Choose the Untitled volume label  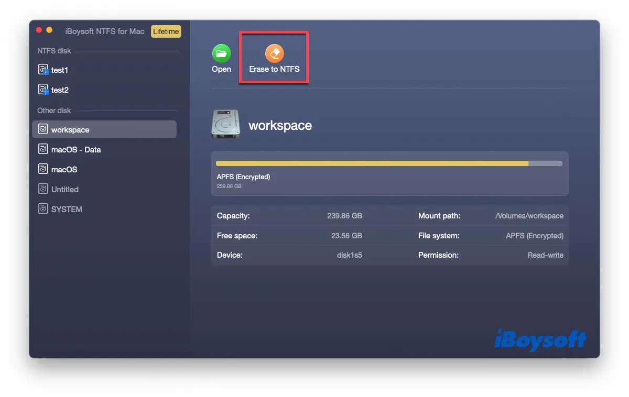click(65, 190)
